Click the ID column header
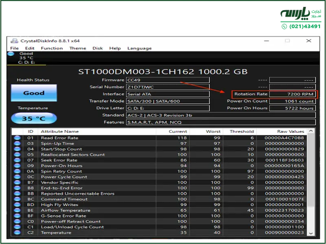Screen dimensions: 326x244 (30, 131)
